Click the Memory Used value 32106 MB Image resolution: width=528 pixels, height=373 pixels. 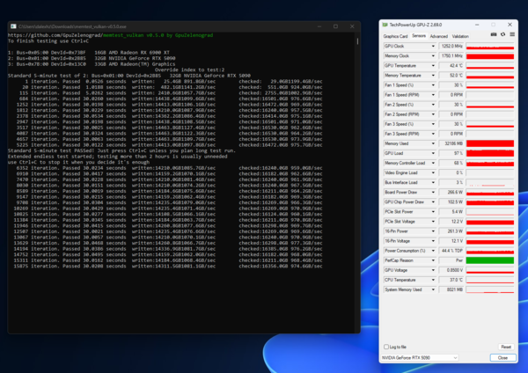pos(451,143)
